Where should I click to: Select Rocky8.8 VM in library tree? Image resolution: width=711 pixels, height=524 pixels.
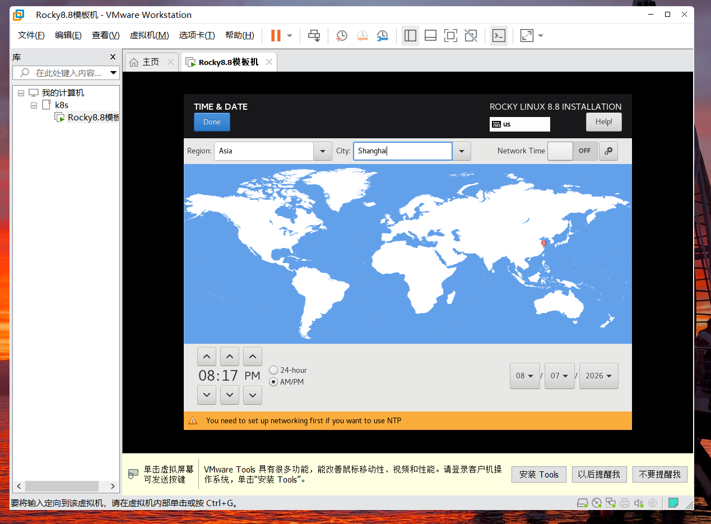86,118
